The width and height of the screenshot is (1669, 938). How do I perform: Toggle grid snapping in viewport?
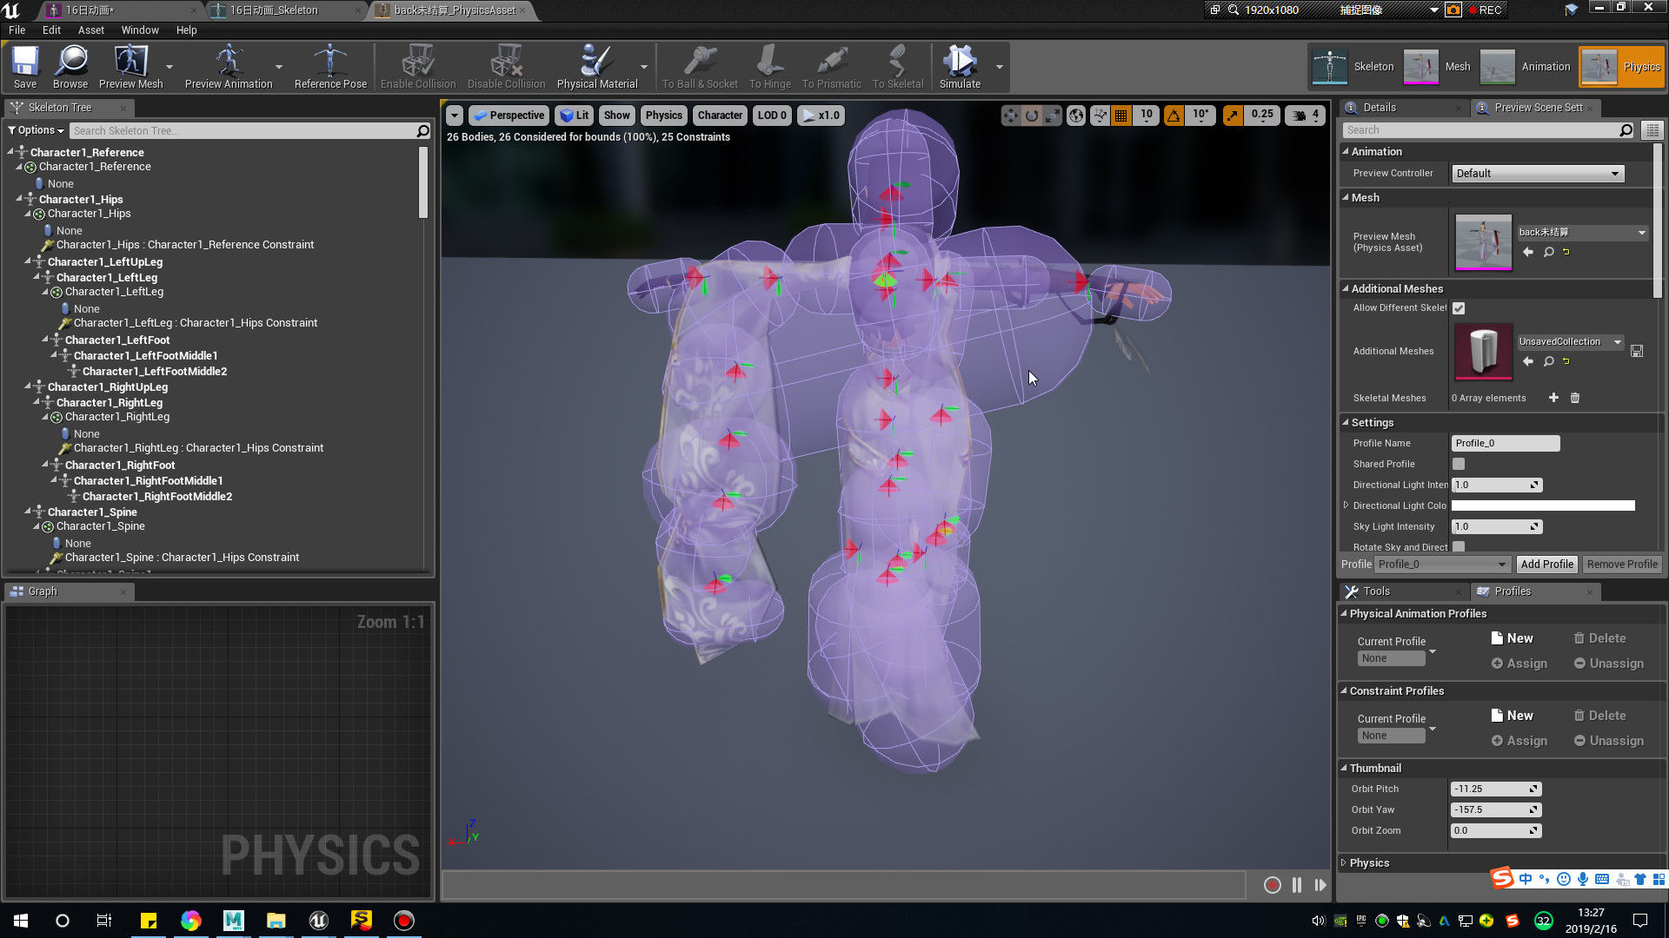[1121, 116]
